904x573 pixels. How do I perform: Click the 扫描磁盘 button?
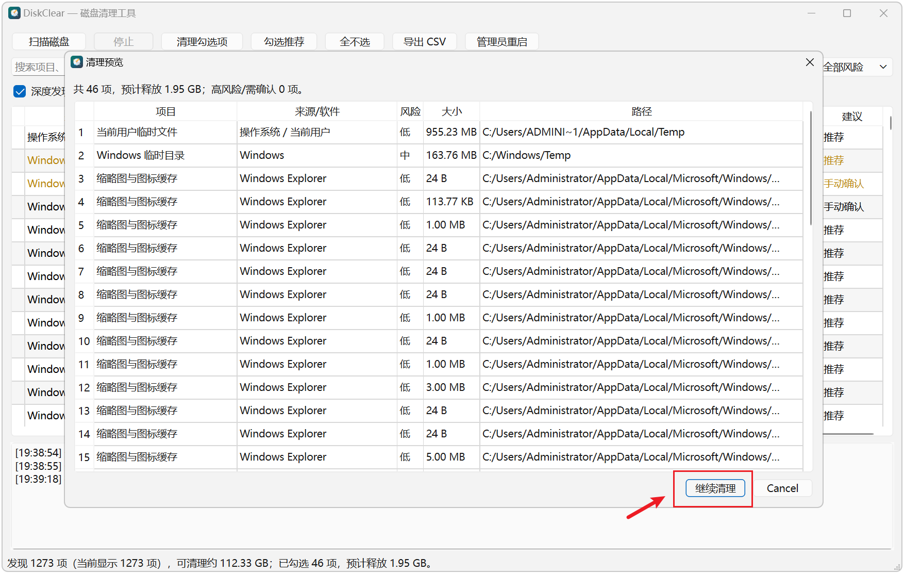(49, 42)
